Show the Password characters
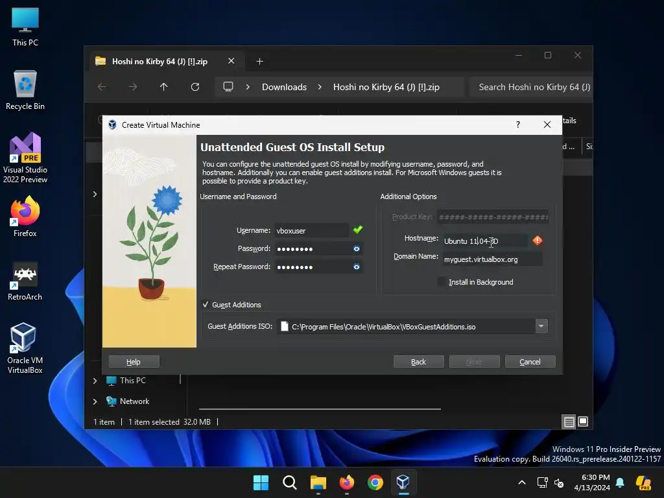Screen dimensions: 664x498 point(357,248)
